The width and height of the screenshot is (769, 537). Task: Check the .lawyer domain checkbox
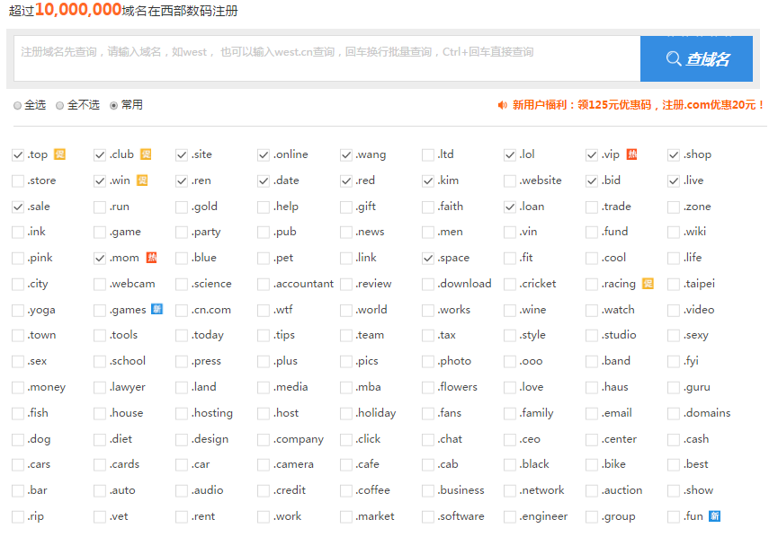(100, 387)
